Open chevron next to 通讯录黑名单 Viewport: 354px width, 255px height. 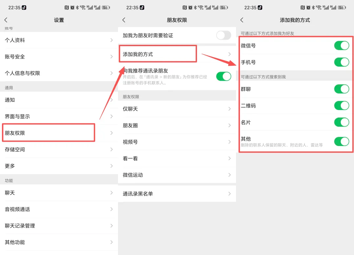pos(229,194)
